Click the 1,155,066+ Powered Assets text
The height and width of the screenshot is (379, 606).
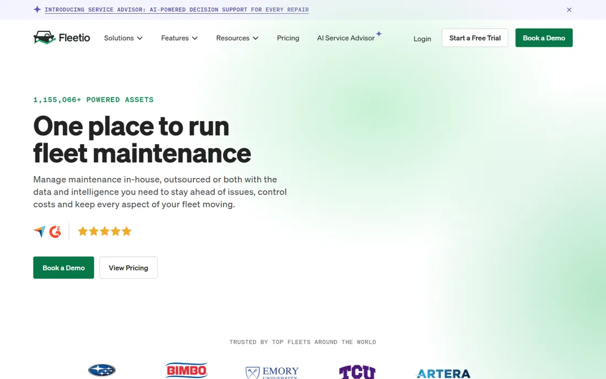point(93,100)
